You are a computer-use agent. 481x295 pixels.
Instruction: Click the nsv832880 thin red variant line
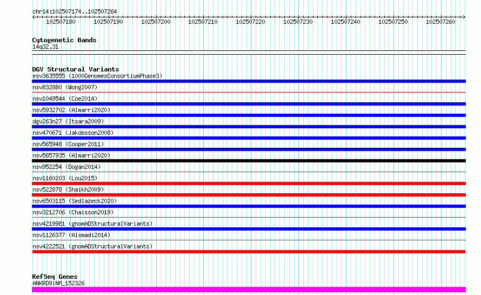tap(249, 92)
